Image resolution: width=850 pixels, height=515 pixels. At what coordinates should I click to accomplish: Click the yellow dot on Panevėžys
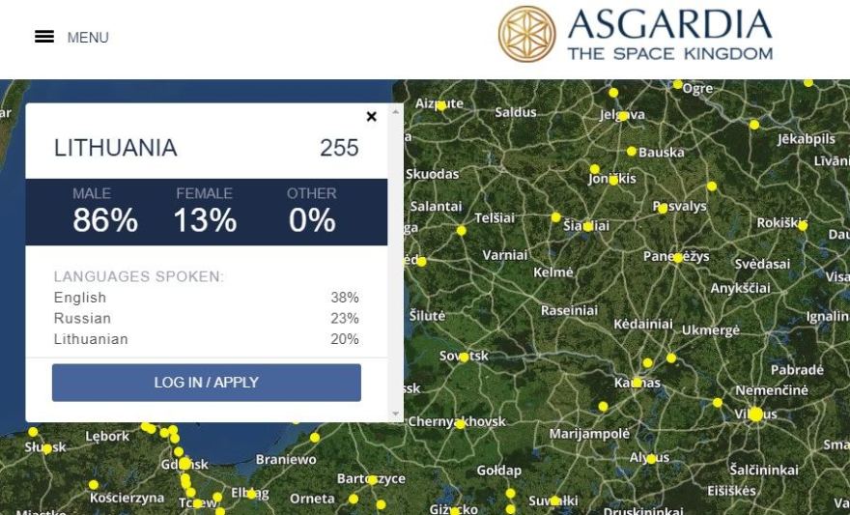(678, 258)
